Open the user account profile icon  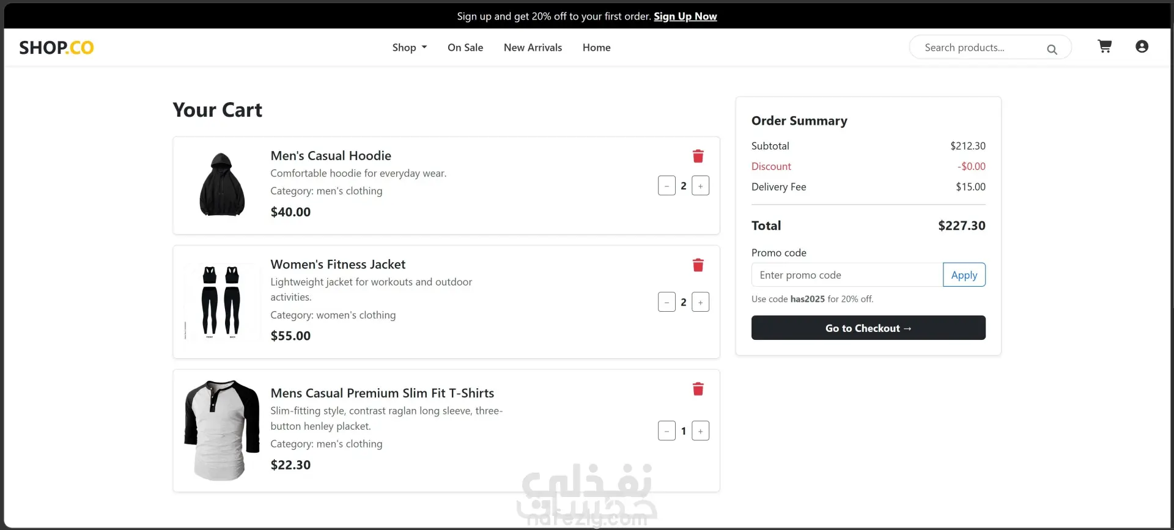[1142, 46]
